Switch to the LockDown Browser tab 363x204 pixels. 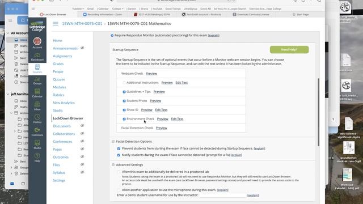tap(53, 14)
